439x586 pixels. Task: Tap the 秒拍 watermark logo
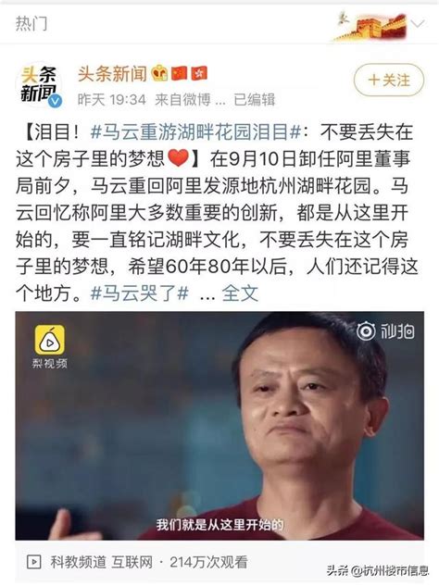pos(384,331)
